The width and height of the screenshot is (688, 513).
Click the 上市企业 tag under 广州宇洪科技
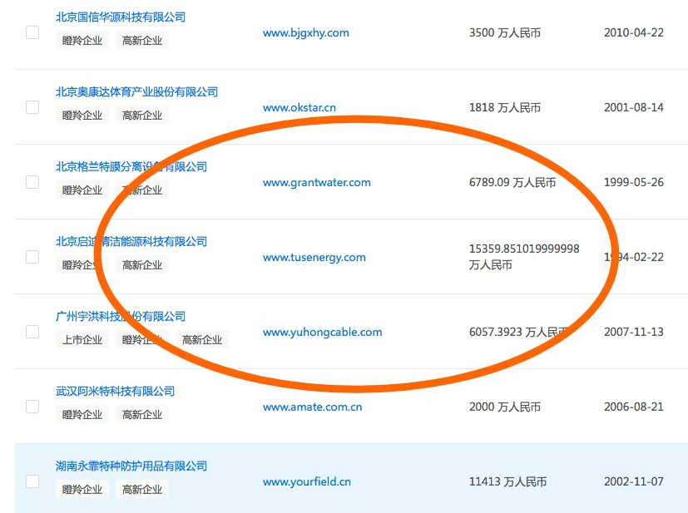pyautogui.click(x=82, y=339)
